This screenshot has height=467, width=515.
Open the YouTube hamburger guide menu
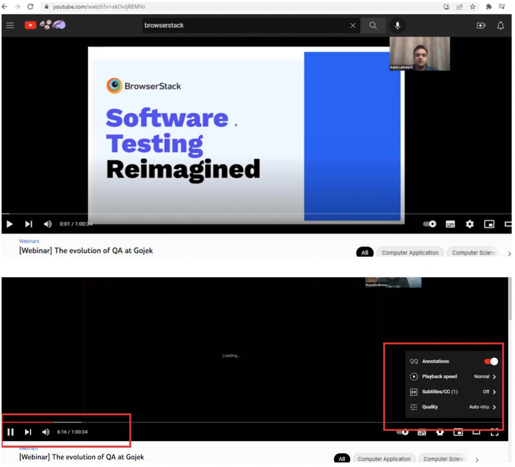[x=10, y=25]
